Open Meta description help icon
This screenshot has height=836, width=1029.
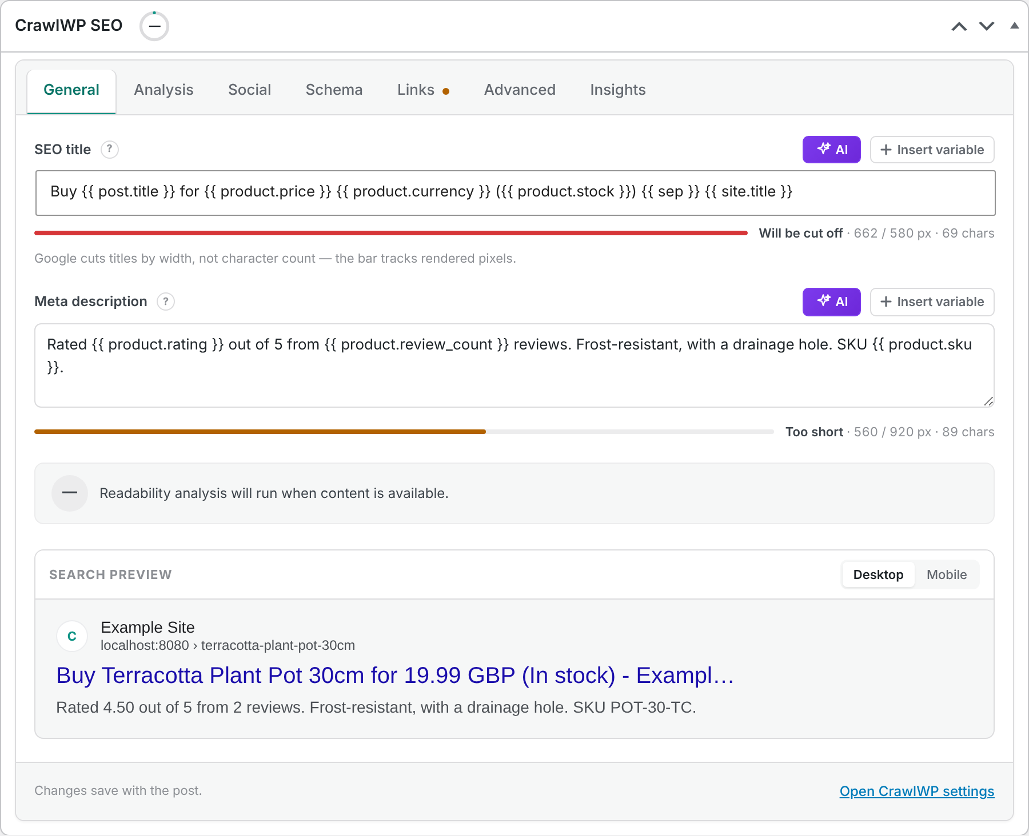point(166,302)
